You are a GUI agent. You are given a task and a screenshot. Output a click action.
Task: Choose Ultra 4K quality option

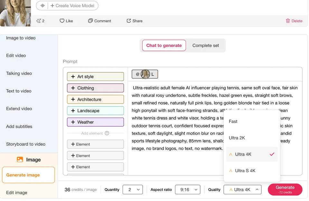tap(252, 154)
